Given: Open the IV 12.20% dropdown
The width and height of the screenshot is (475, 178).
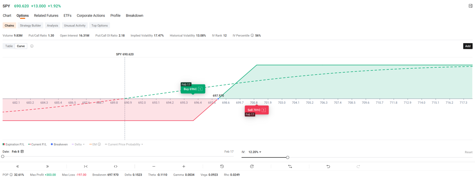Looking at the screenshot, I should coord(255,152).
